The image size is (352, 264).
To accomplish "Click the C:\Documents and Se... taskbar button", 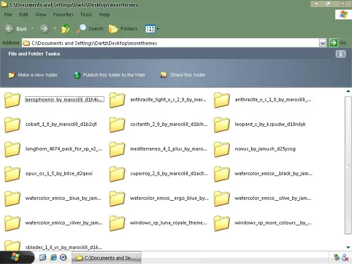I will coord(106,258).
